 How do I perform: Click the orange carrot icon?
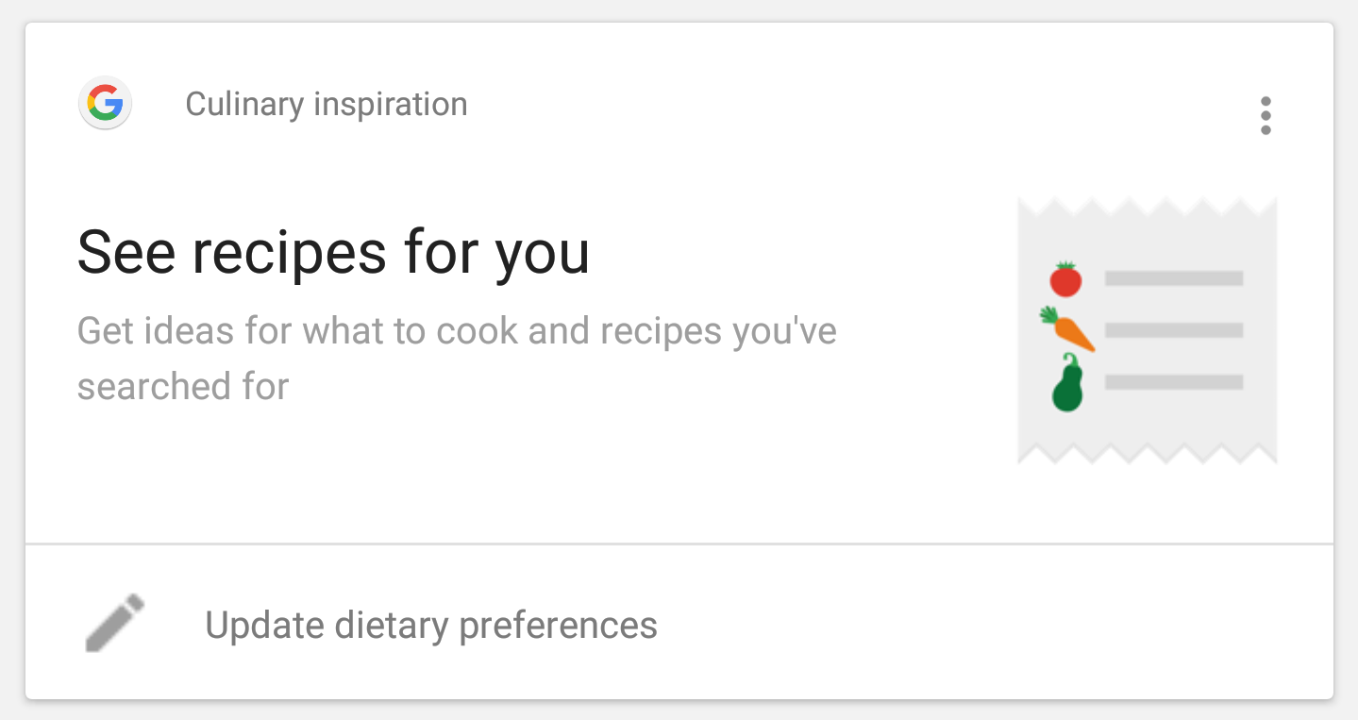tap(1068, 328)
